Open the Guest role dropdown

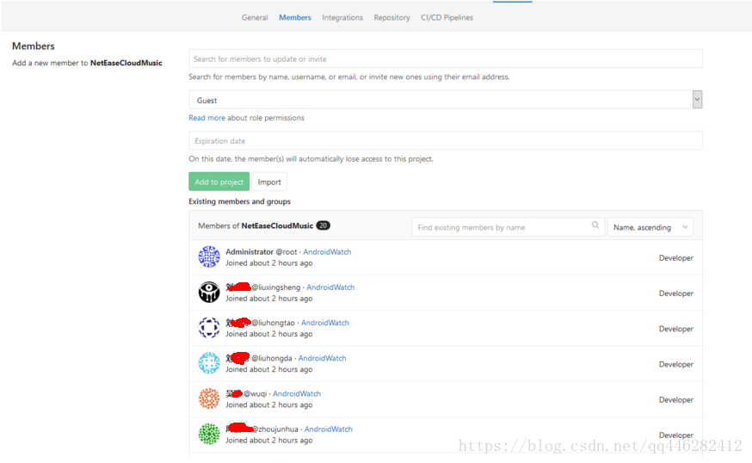[446, 100]
